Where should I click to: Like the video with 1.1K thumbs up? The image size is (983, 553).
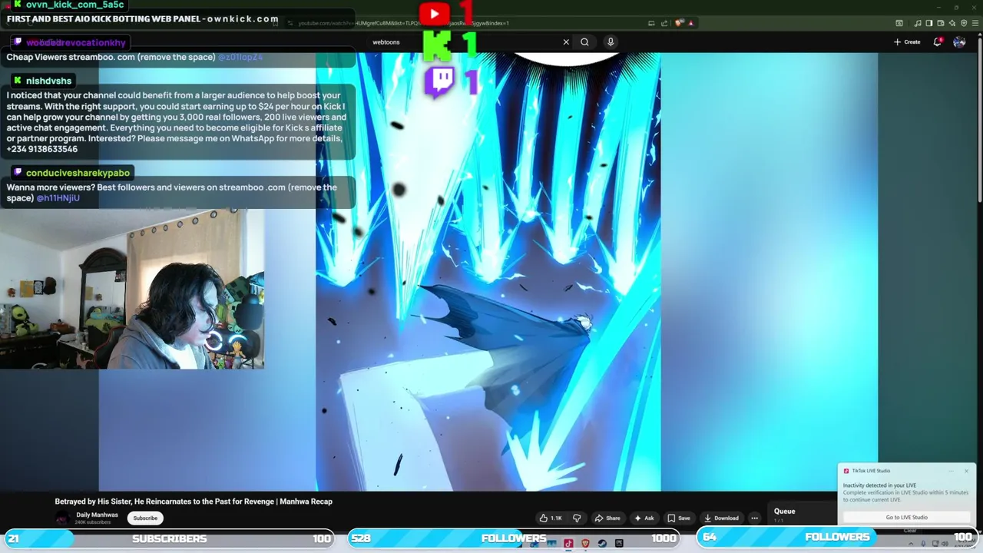coord(551,518)
